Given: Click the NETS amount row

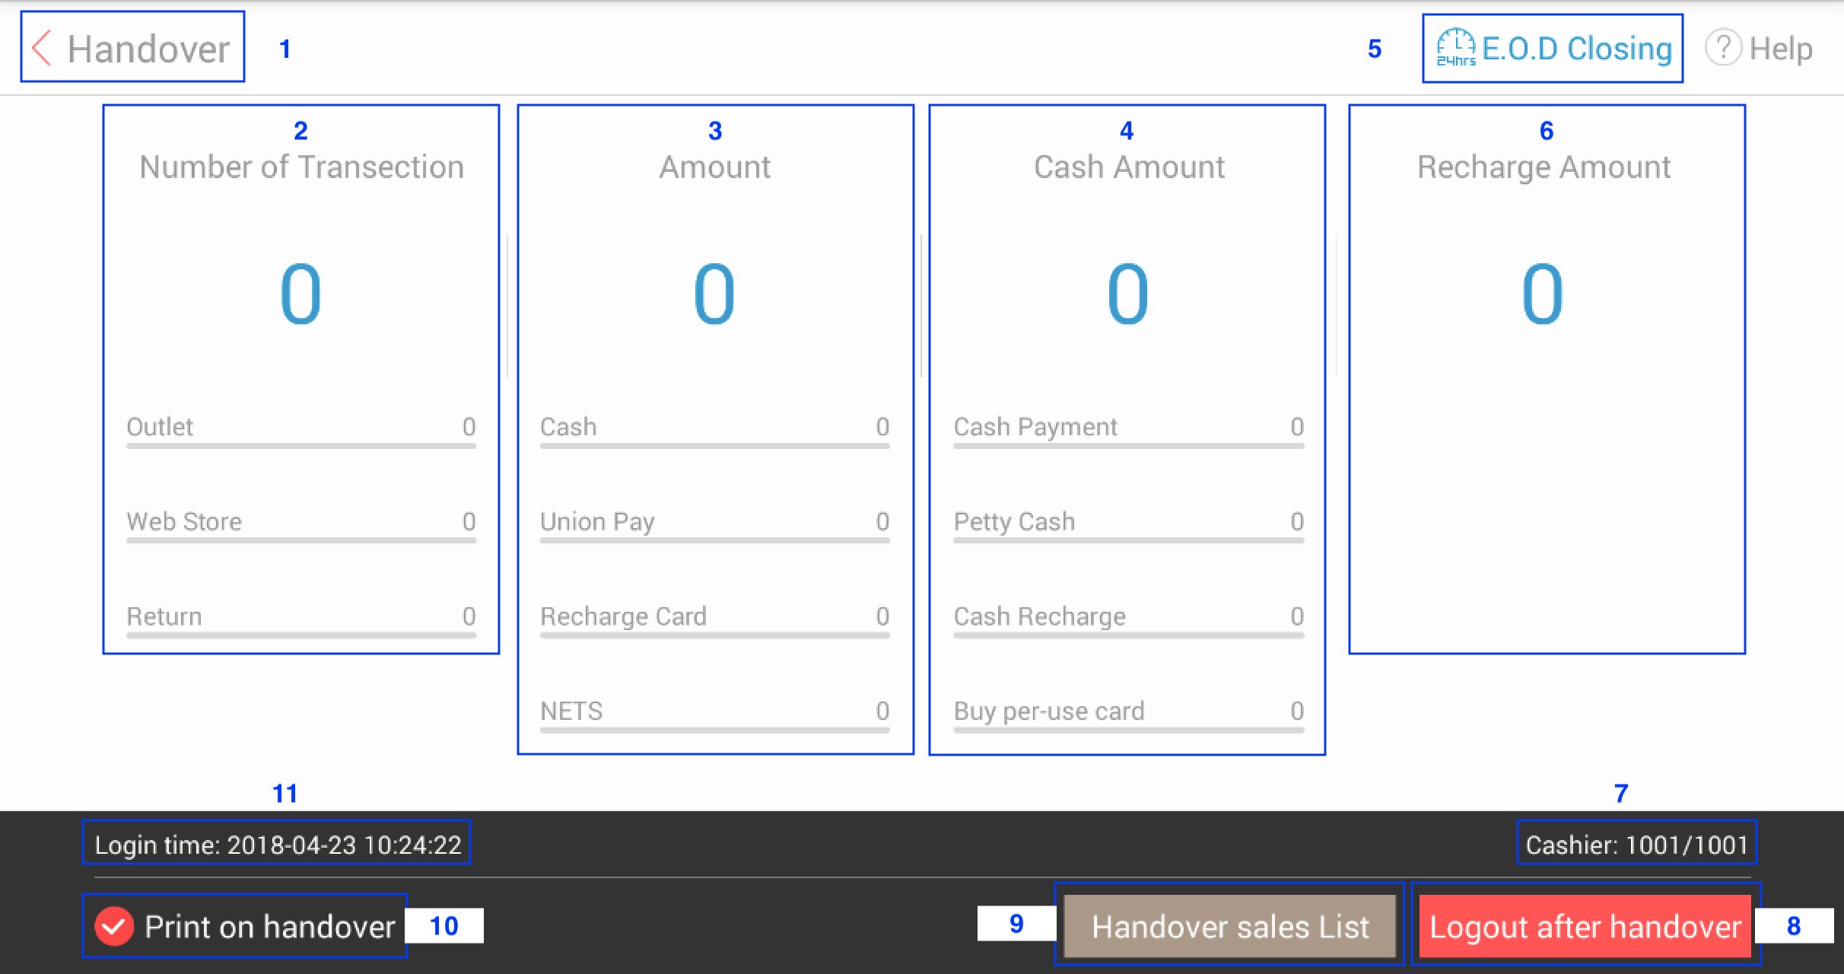Looking at the screenshot, I should click(714, 711).
